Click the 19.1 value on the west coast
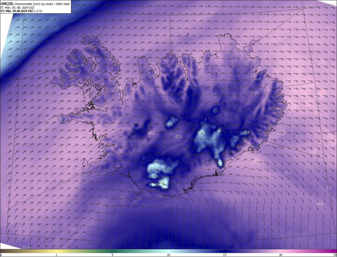Viewport: 337px width, 257px height. [63, 119]
